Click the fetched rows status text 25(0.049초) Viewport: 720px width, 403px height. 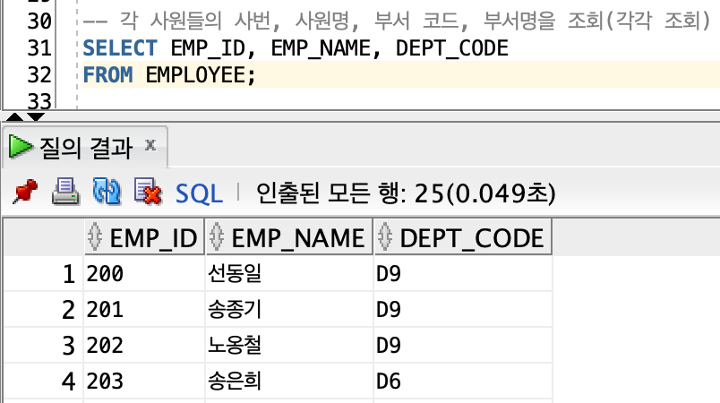484,193
